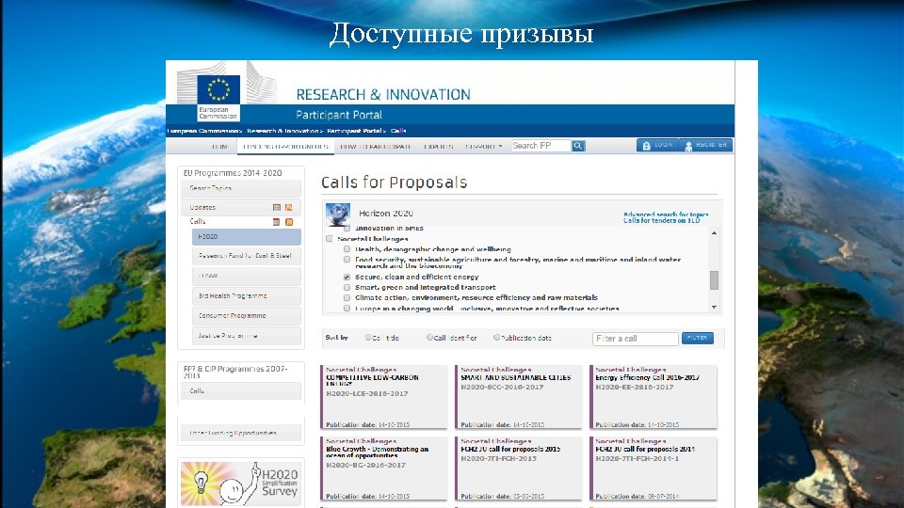Screen dimensions: 904x508
Task: Open Smart and Sustainable Cities call card
Action: click(x=519, y=397)
